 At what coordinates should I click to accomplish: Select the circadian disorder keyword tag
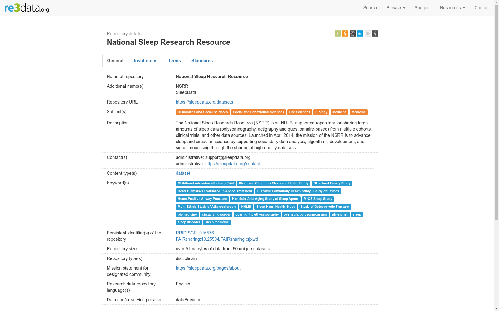coord(216,215)
